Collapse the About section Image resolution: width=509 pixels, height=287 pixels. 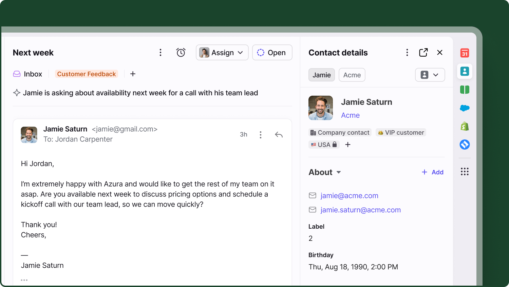pos(339,172)
